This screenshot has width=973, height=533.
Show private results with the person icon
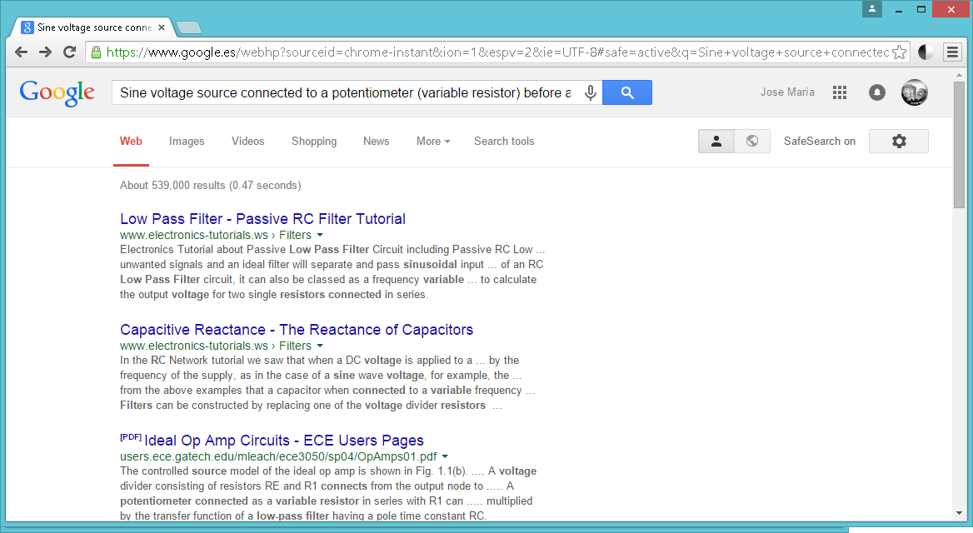(716, 141)
